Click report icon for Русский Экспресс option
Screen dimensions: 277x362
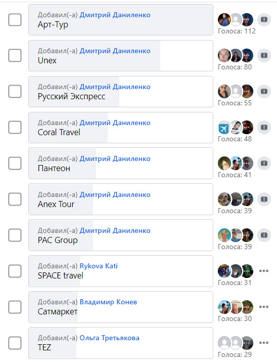tap(264, 92)
